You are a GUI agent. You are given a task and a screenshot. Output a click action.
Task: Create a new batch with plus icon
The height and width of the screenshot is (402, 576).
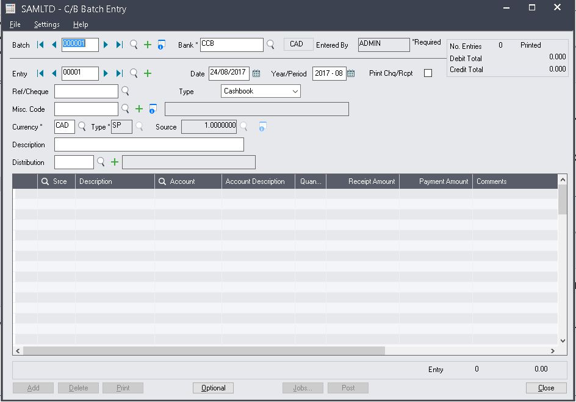(x=147, y=45)
